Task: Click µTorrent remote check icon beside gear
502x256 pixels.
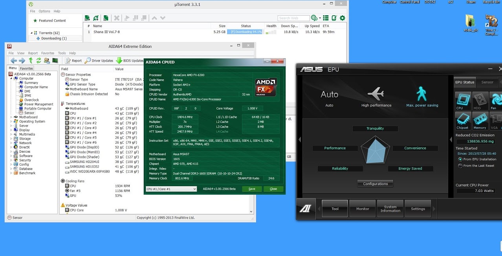Action: click(x=334, y=18)
